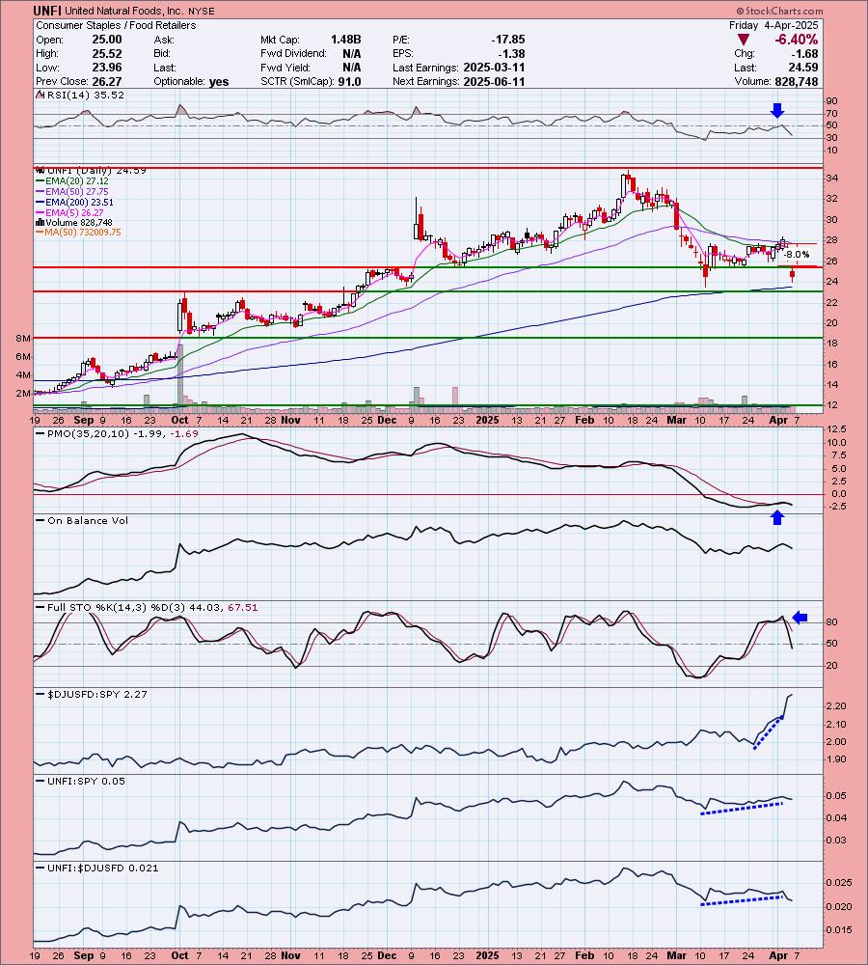Click the SCTR (SmlCap) value 91.0
Viewport: 868px width, 965px height.
[349, 81]
